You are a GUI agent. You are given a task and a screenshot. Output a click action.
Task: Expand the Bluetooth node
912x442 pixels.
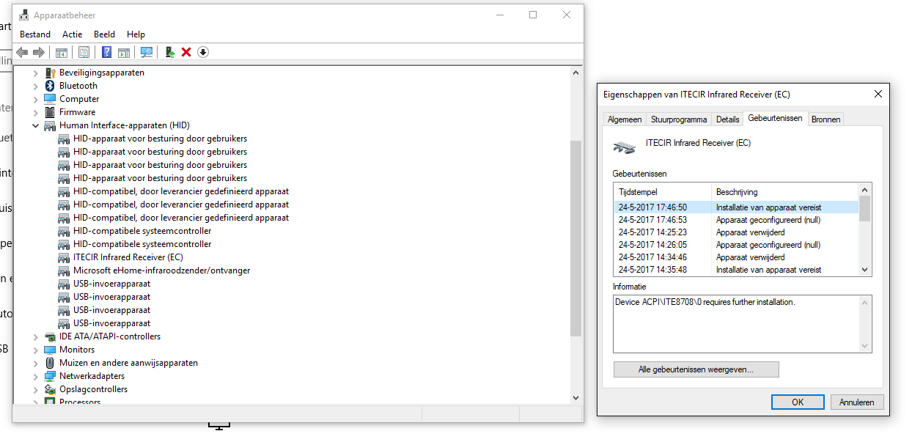[35, 86]
